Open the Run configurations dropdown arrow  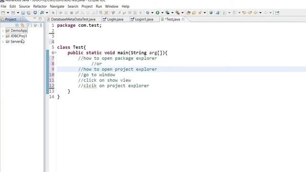(x=162, y=13)
